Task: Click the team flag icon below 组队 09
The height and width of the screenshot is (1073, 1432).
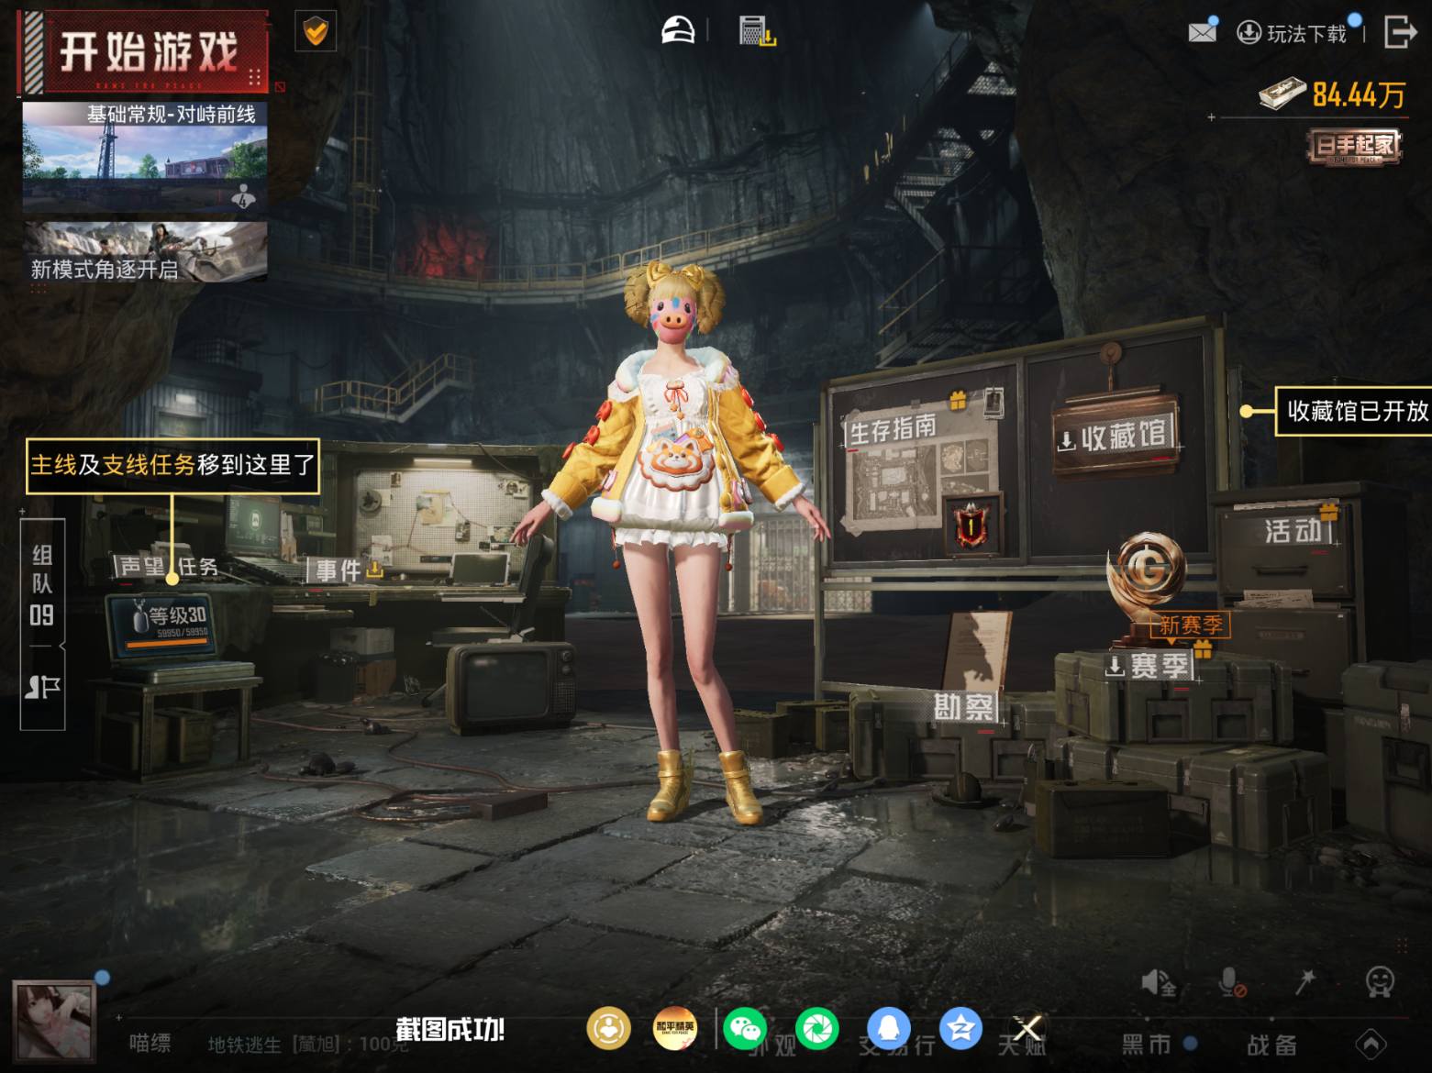Action: pyautogui.click(x=42, y=687)
